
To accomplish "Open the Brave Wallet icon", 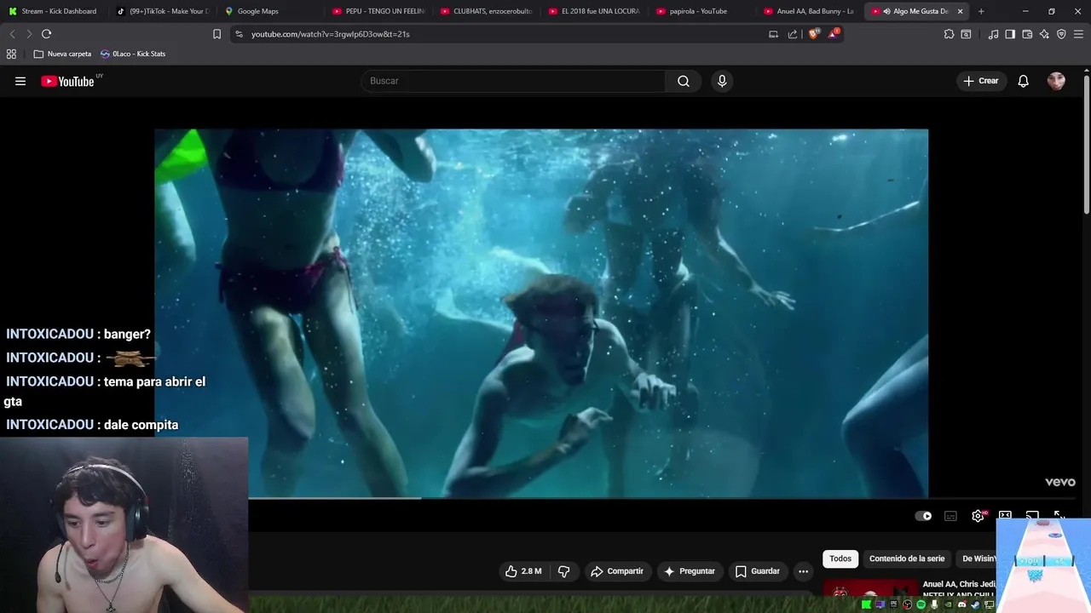I will point(1027,34).
